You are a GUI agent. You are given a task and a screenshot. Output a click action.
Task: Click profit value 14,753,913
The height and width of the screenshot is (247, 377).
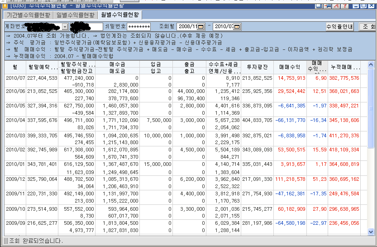291,78
